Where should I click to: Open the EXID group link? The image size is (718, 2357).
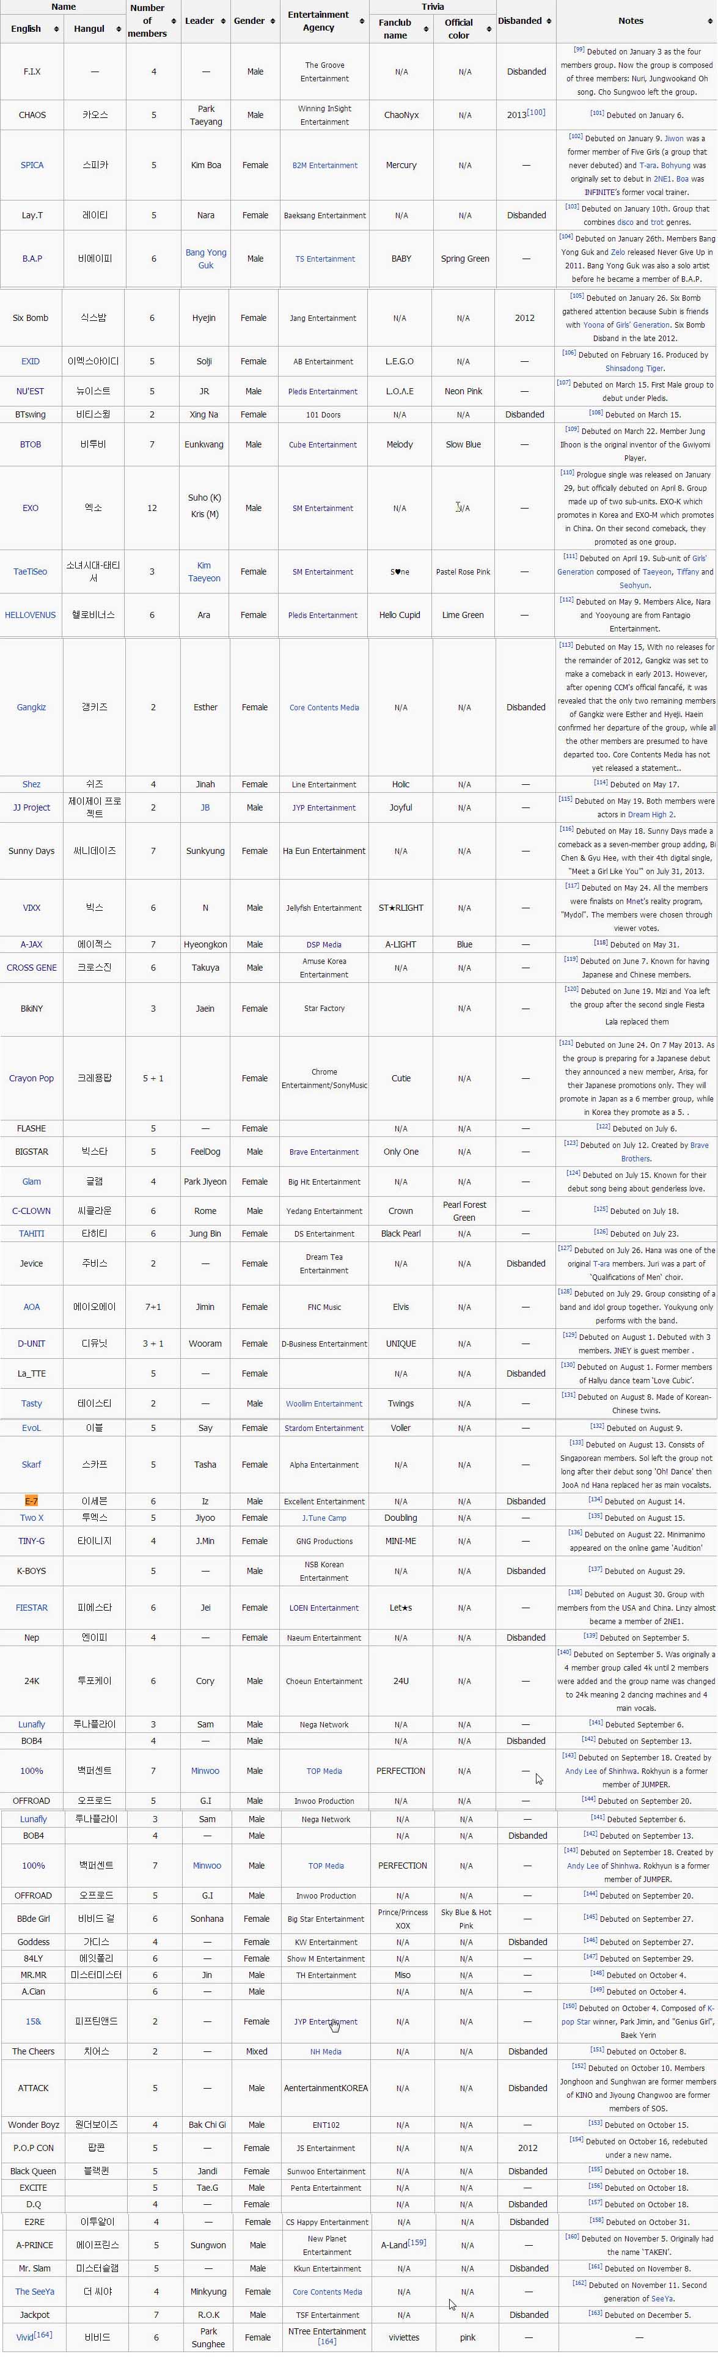30,361
